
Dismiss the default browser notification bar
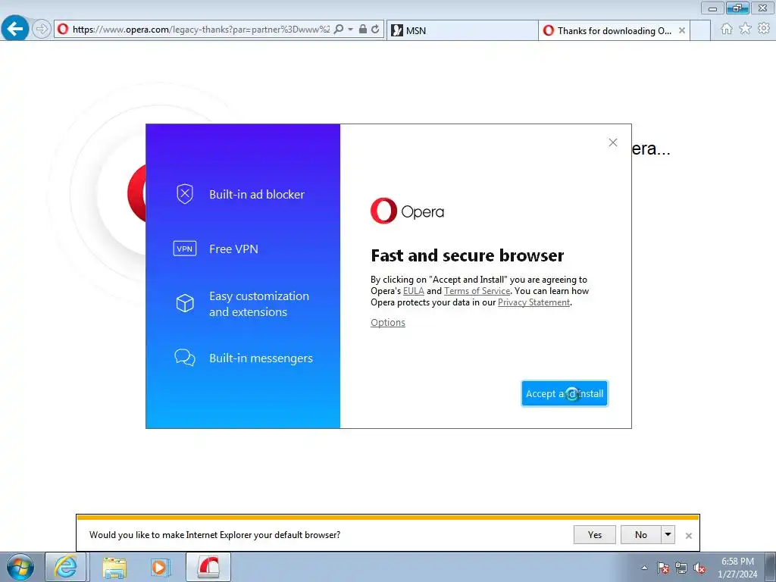688,536
